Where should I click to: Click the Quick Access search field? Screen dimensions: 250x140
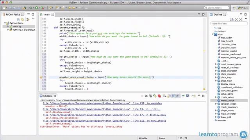point(216,8)
